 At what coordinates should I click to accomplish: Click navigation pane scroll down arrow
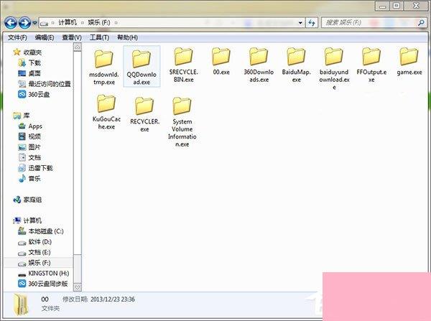tap(78, 287)
